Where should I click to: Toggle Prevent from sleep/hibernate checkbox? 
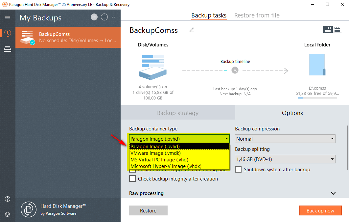tap(132, 171)
